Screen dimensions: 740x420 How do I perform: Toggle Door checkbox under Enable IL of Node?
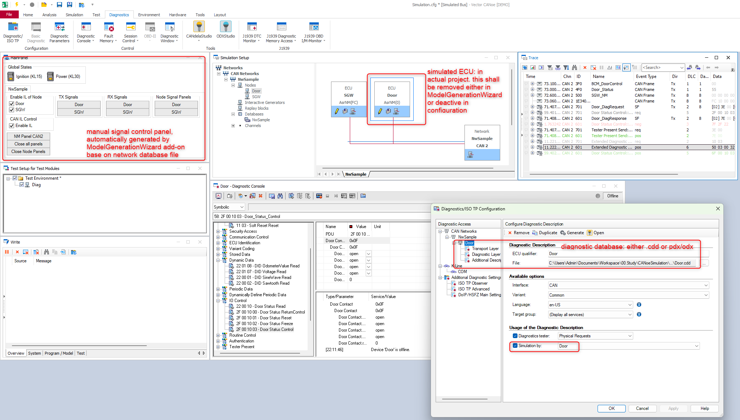coord(12,104)
